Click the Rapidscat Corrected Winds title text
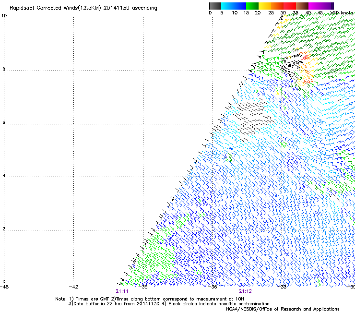Image resolution: width=355 pixels, height=312 pixels. (83, 8)
